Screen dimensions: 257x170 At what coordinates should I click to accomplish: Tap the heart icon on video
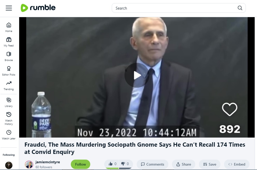pyautogui.click(x=230, y=109)
